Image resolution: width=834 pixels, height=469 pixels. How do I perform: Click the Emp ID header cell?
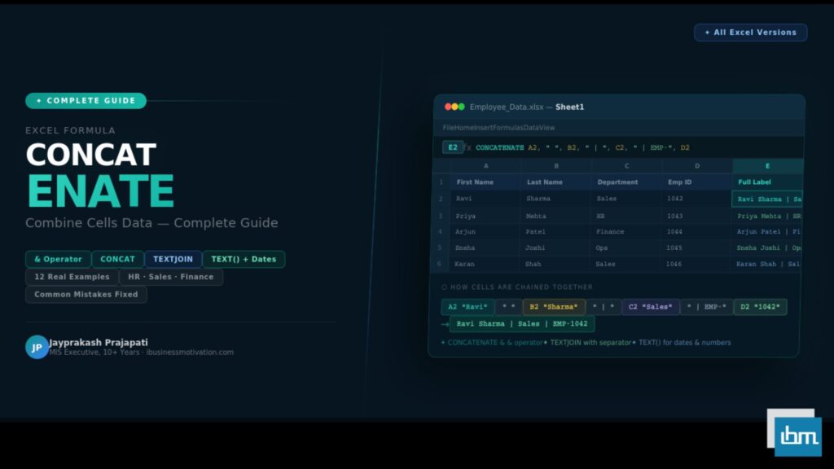click(697, 182)
